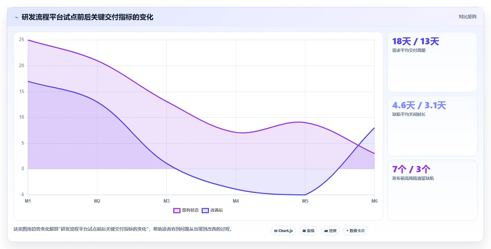
Task: Click the 改善后 line's lowest point at M5
Action: (305, 195)
